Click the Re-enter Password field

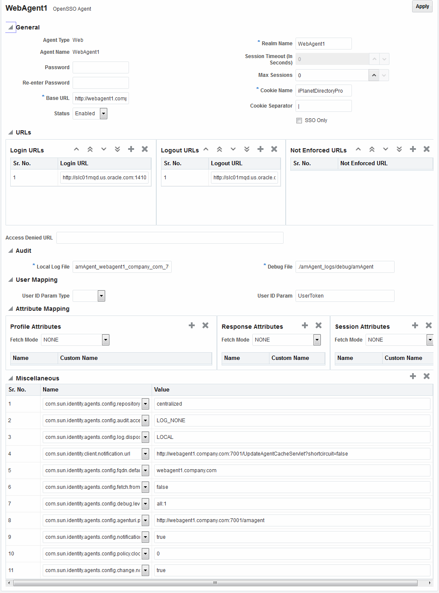pyautogui.click(x=101, y=83)
